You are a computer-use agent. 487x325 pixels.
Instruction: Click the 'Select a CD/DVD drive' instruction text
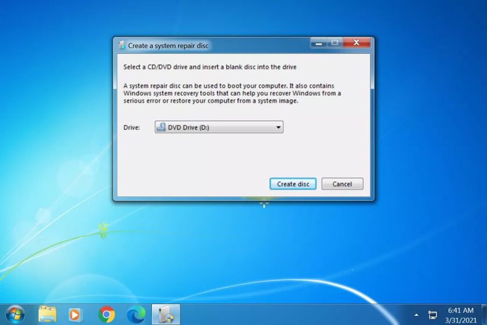[210, 67]
